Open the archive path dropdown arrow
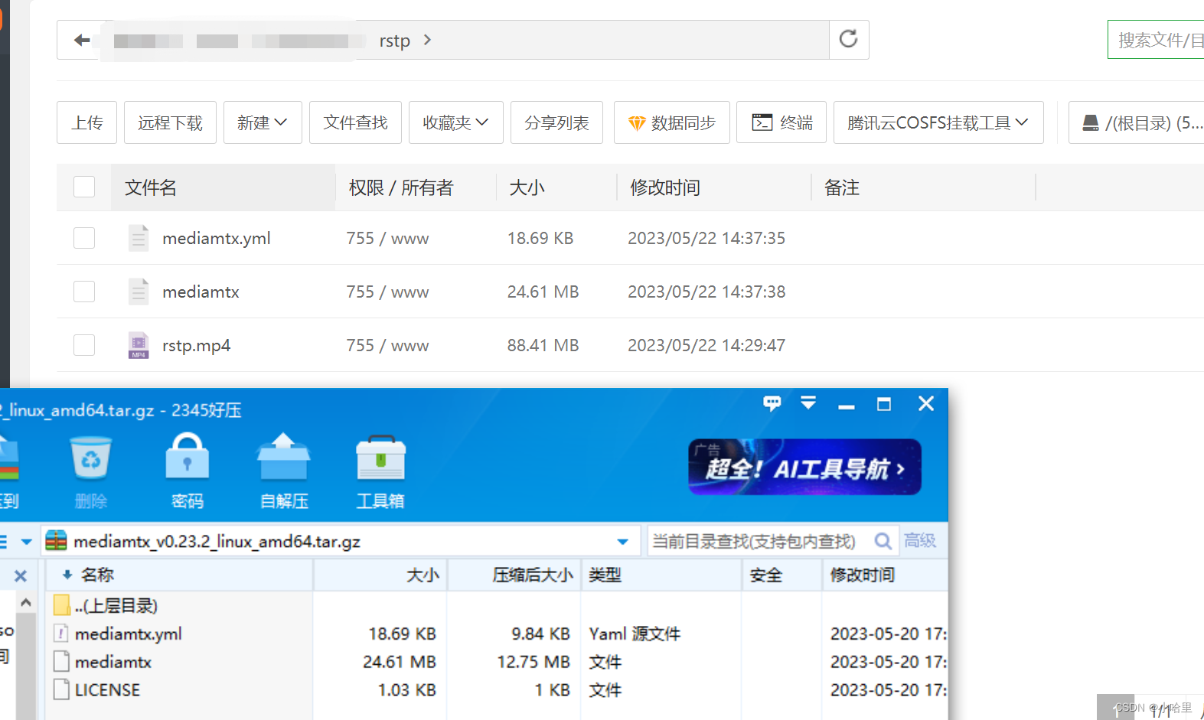Screen dimensions: 1204x720 point(623,542)
